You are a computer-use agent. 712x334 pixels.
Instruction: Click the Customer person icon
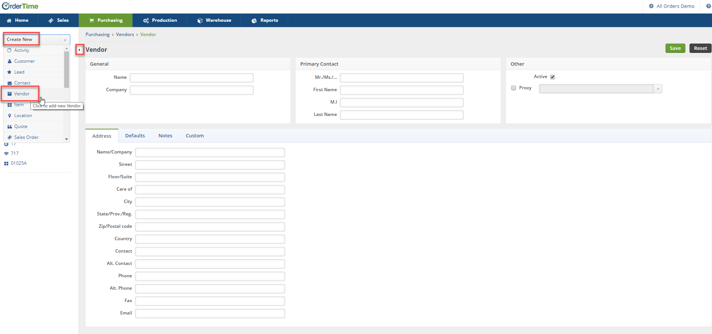[9, 61]
